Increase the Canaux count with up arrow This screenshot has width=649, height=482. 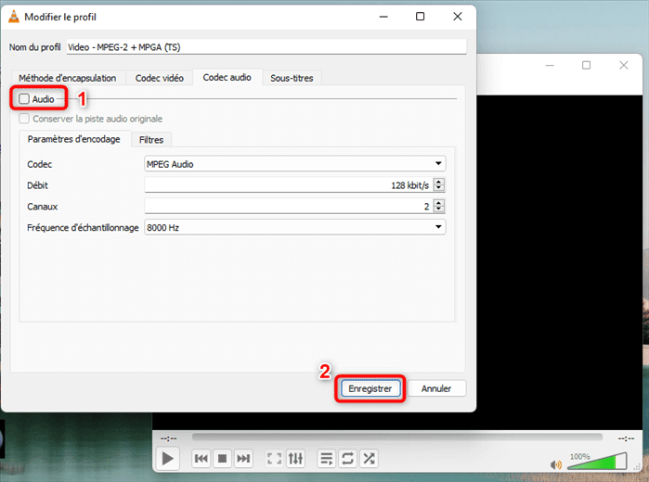(x=439, y=203)
